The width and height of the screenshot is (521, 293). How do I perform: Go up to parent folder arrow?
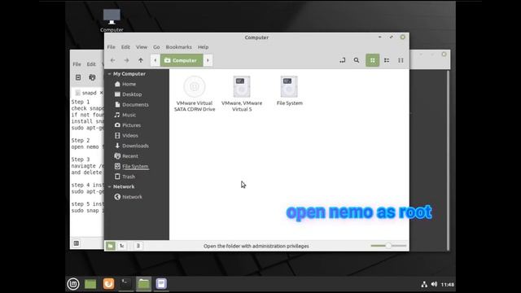tap(141, 60)
